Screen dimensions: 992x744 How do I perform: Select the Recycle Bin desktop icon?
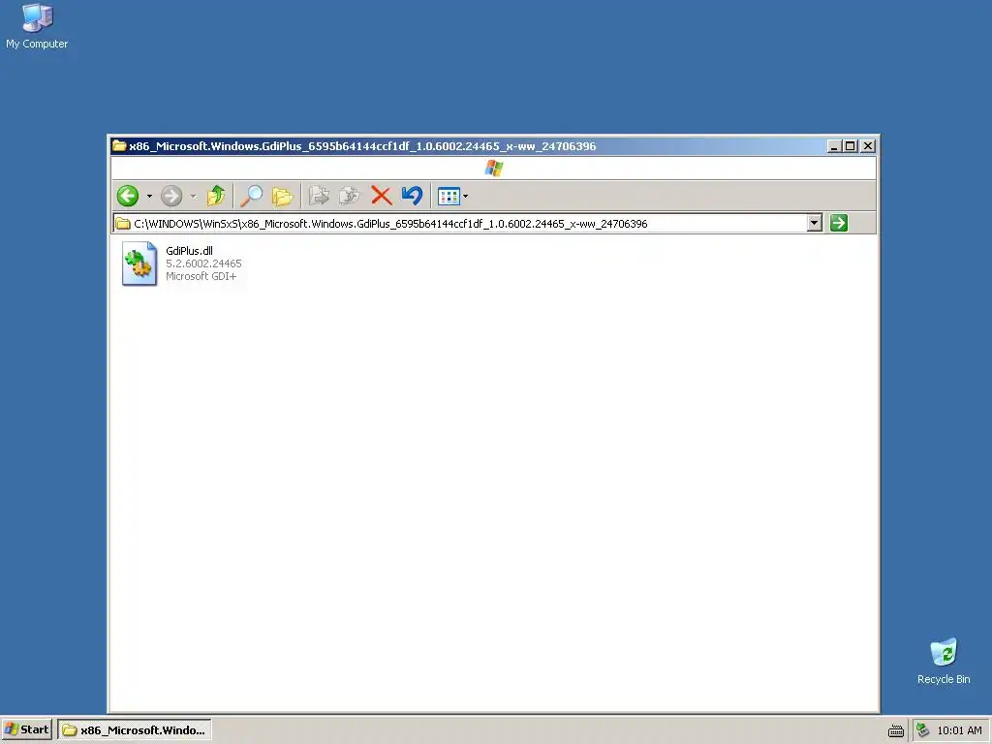(x=944, y=661)
